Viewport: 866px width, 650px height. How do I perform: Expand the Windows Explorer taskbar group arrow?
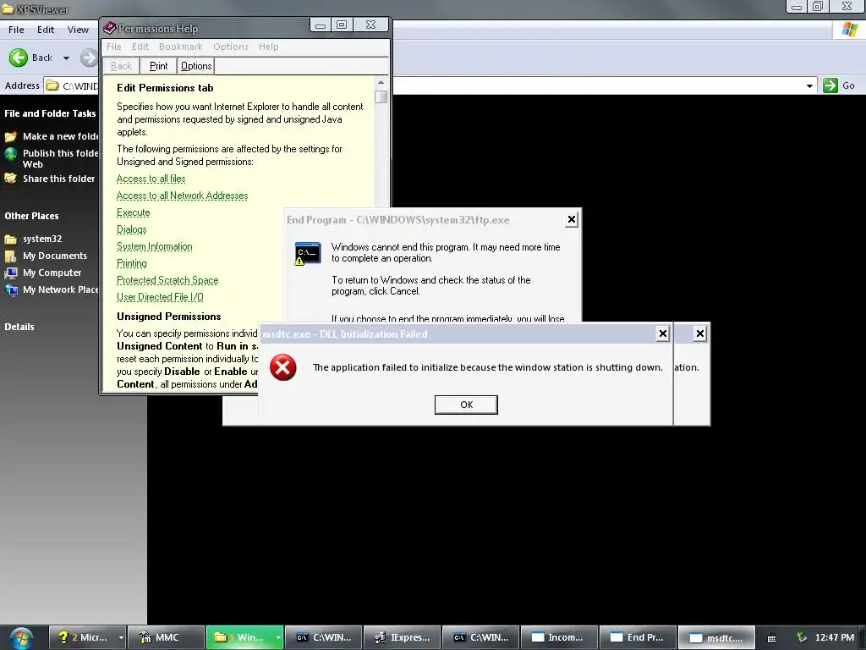click(x=277, y=638)
